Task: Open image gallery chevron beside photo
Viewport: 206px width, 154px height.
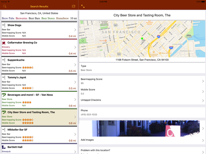Action: pos(203,128)
